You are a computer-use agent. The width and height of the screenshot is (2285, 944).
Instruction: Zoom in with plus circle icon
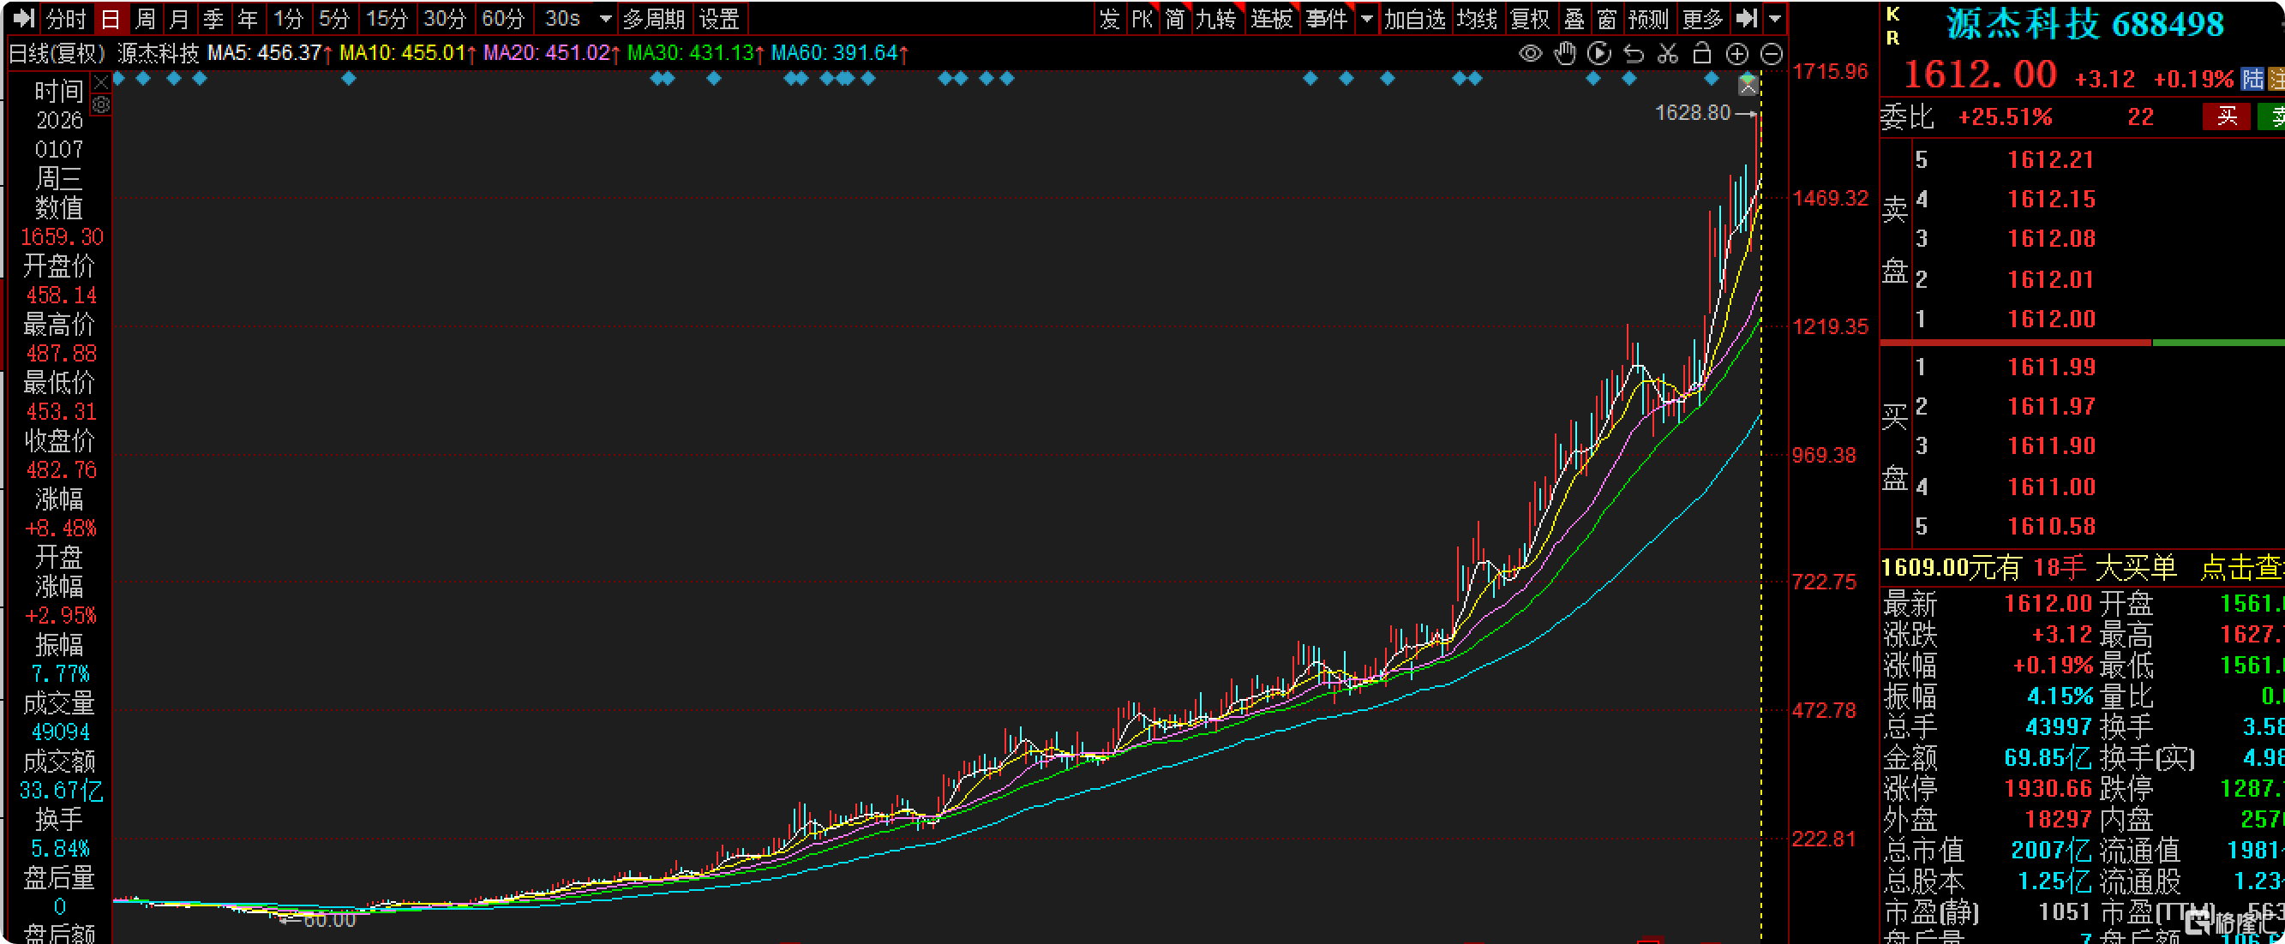click(x=1736, y=54)
